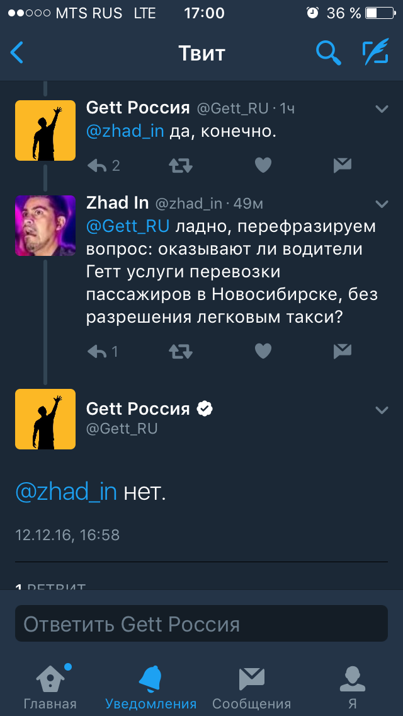Open chevron menu on Zhad In's tweet
Image resolution: width=403 pixels, height=716 pixels.
(382, 204)
